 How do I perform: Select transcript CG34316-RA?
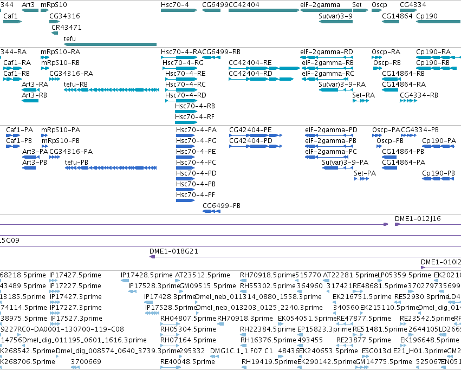point(55,79)
